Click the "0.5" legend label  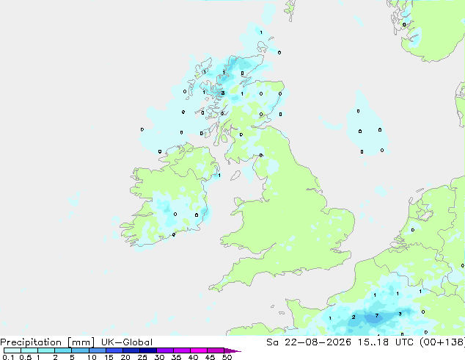tap(25, 357)
